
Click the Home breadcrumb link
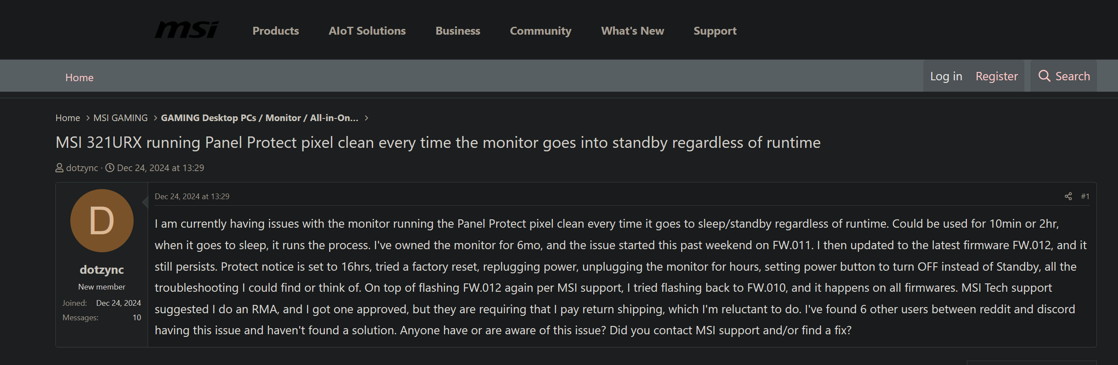coord(68,118)
